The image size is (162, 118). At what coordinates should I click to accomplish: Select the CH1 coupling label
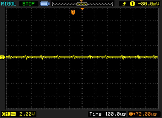tap(8, 114)
